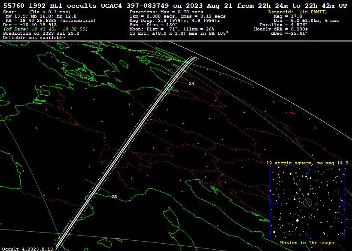Click the green '[of Date: 18 41 45, -10 38 59]' text
The image size is (352, 251).
click(46, 29)
